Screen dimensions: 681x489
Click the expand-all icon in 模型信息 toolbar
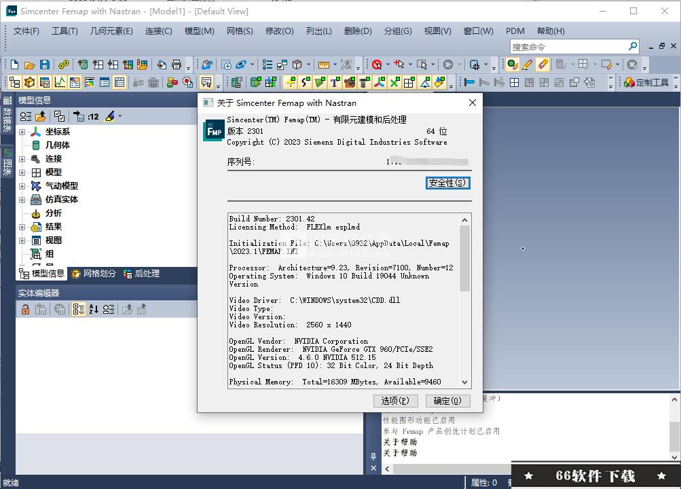coord(26,116)
